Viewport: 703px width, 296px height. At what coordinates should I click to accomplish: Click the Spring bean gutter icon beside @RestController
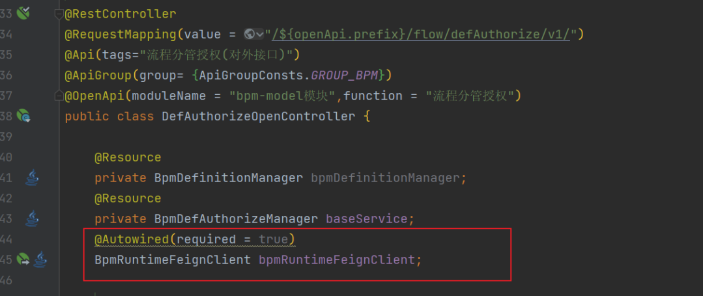pos(23,12)
